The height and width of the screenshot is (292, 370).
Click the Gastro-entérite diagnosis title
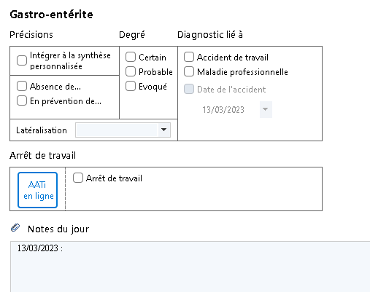pyautogui.click(x=51, y=15)
